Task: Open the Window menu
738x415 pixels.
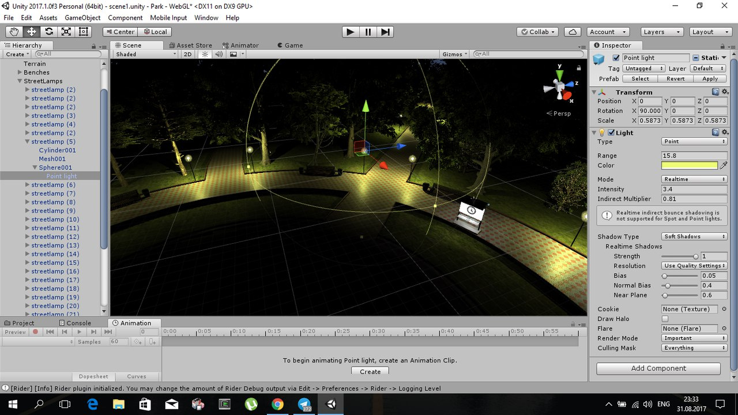Action: click(206, 18)
